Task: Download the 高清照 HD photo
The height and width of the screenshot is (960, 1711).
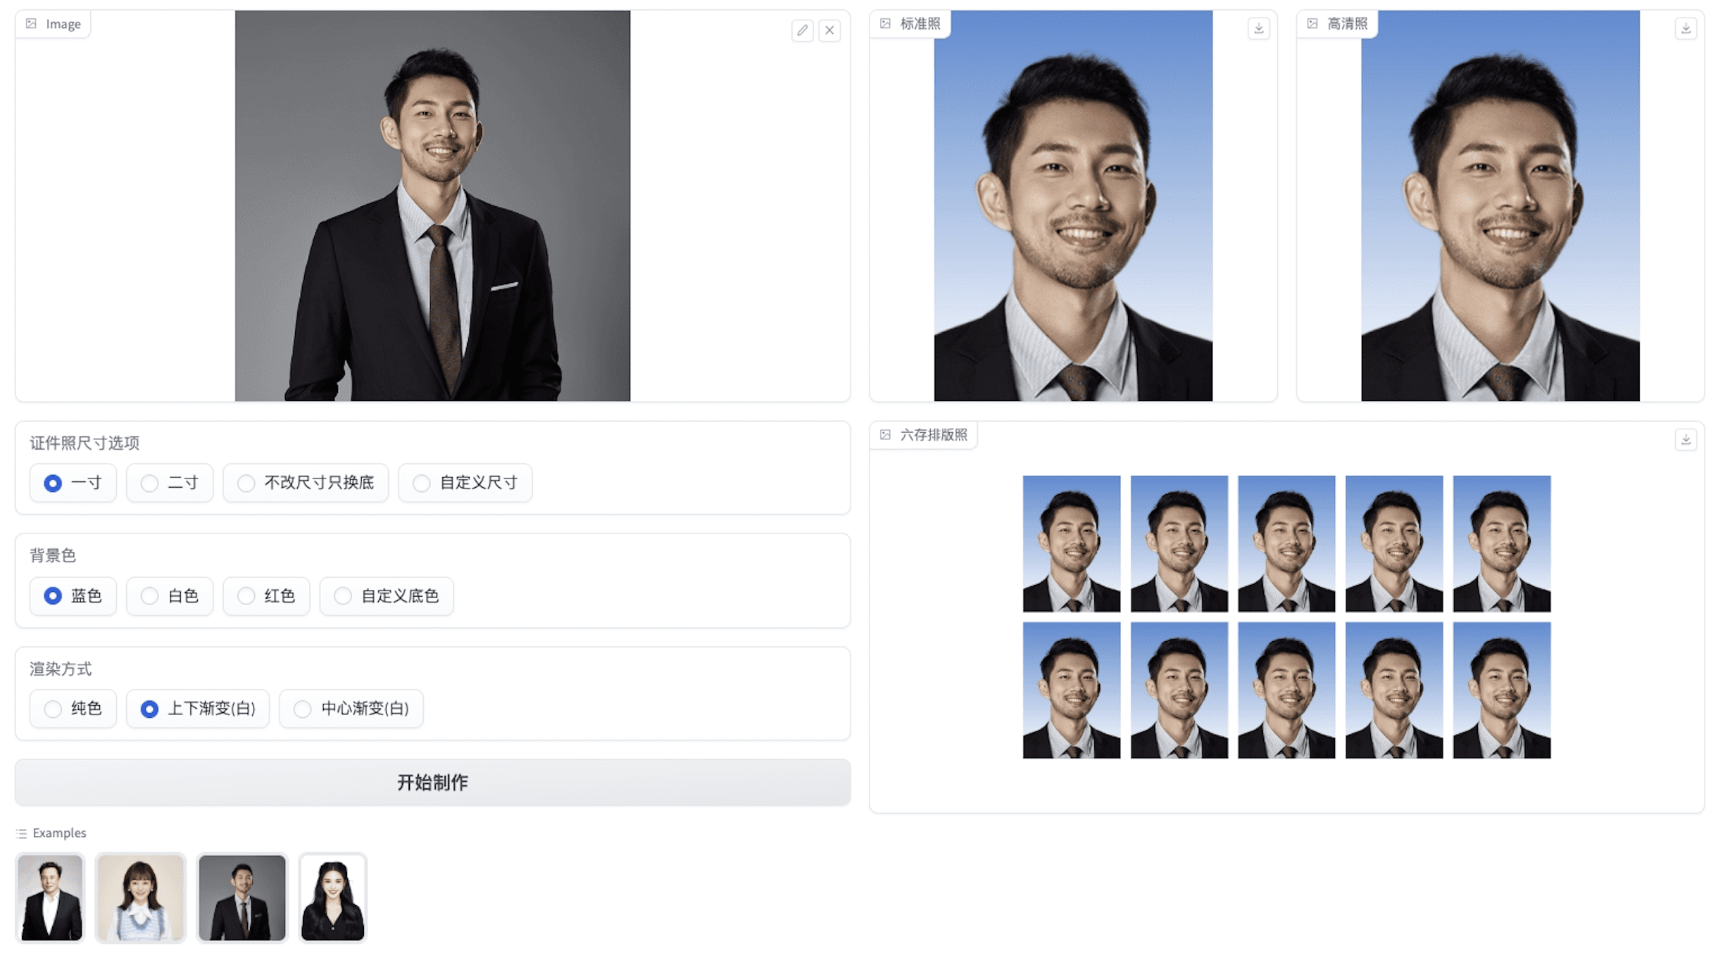Action: [1685, 29]
